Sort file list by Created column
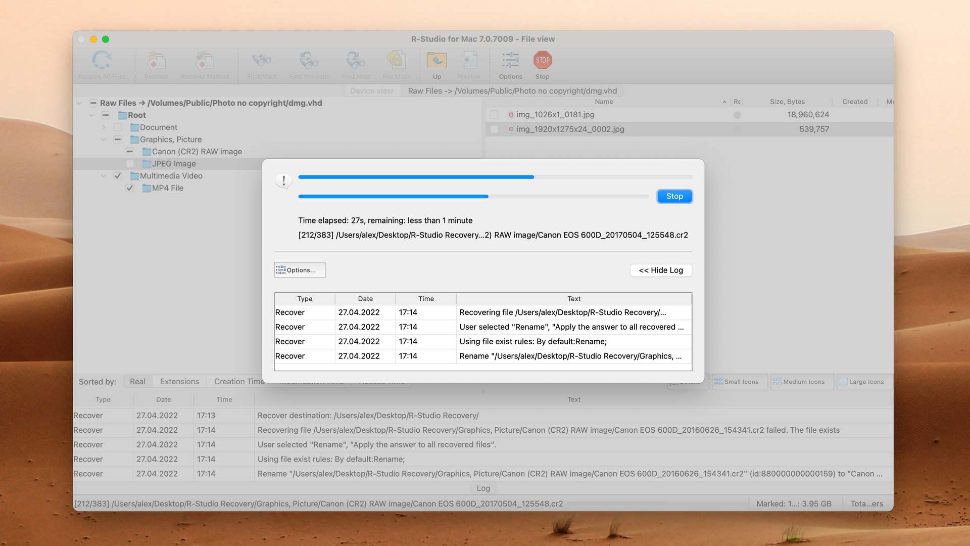Screen dimensions: 970x546 (x=855, y=102)
